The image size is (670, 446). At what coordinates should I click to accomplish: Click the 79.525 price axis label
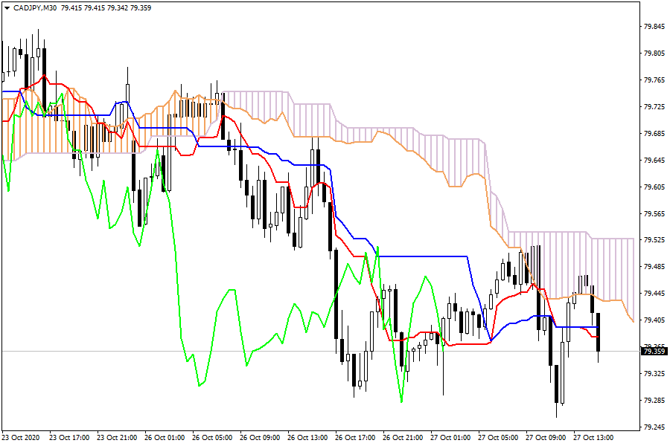654,240
